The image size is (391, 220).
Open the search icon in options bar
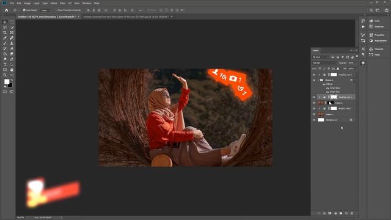(x=371, y=10)
